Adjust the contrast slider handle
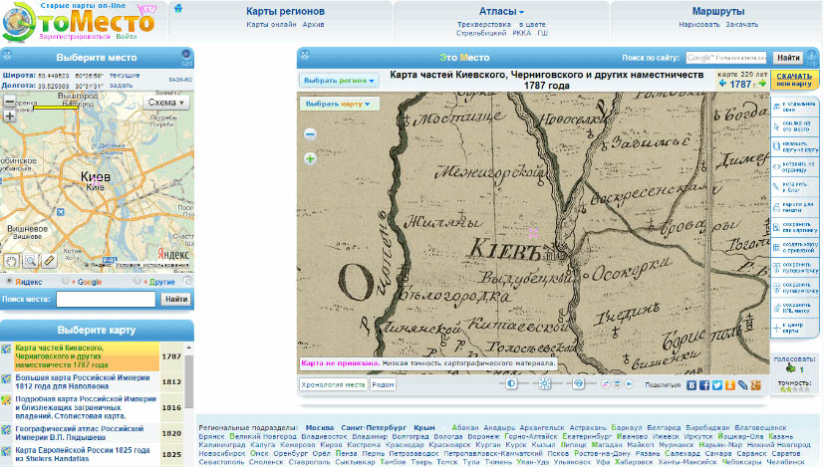Screen dimensions: 823x467 [x=511, y=384]
